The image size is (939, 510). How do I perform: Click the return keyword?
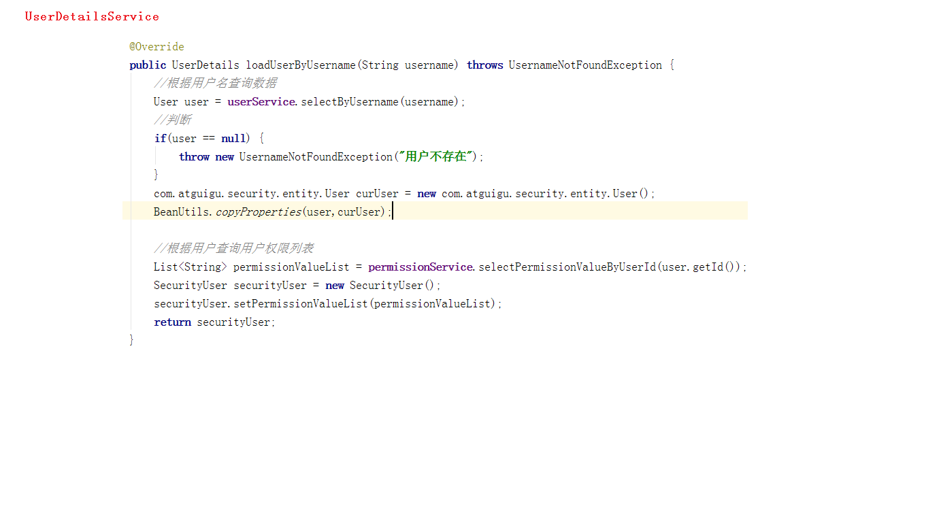(172, 322)
